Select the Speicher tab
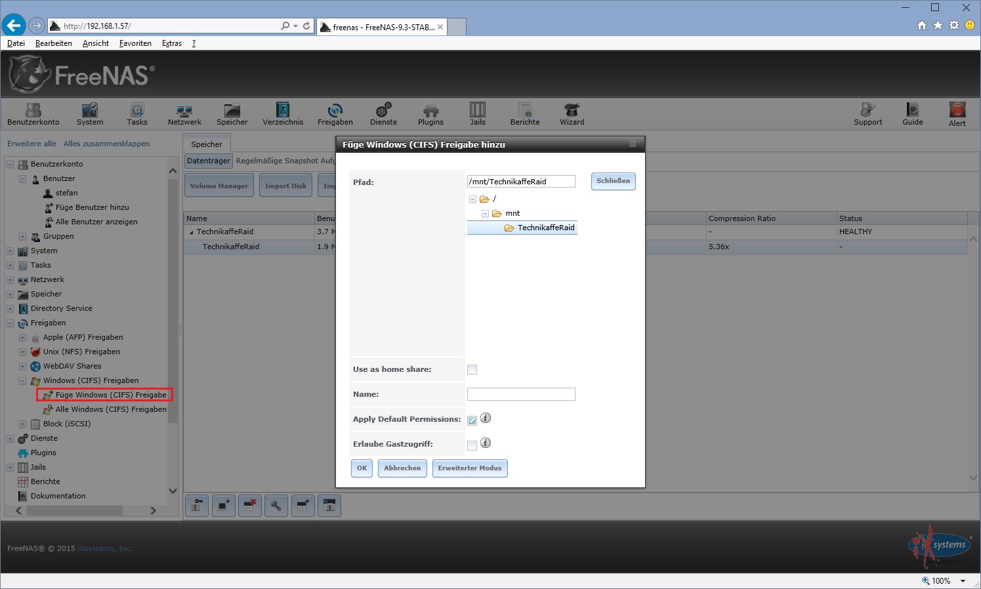Image resolution: width=981 pixels, height=589 pixels. pos(207,144)
